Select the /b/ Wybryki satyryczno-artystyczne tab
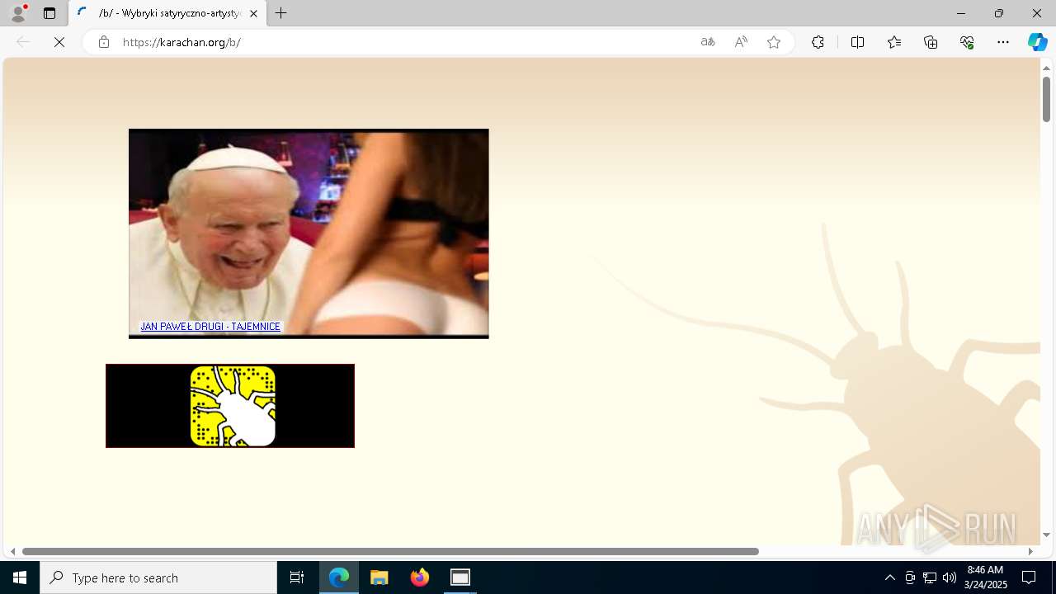This screenshot has width=1056, height=594. pyautogui.click(x=168, y=13)
